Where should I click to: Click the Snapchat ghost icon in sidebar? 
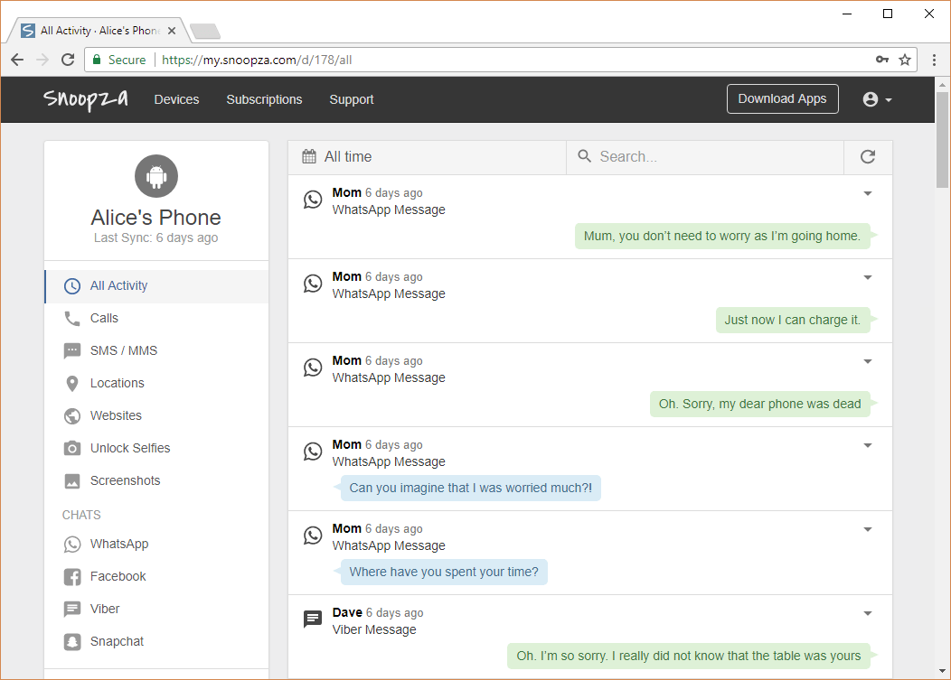coord(72,642)
